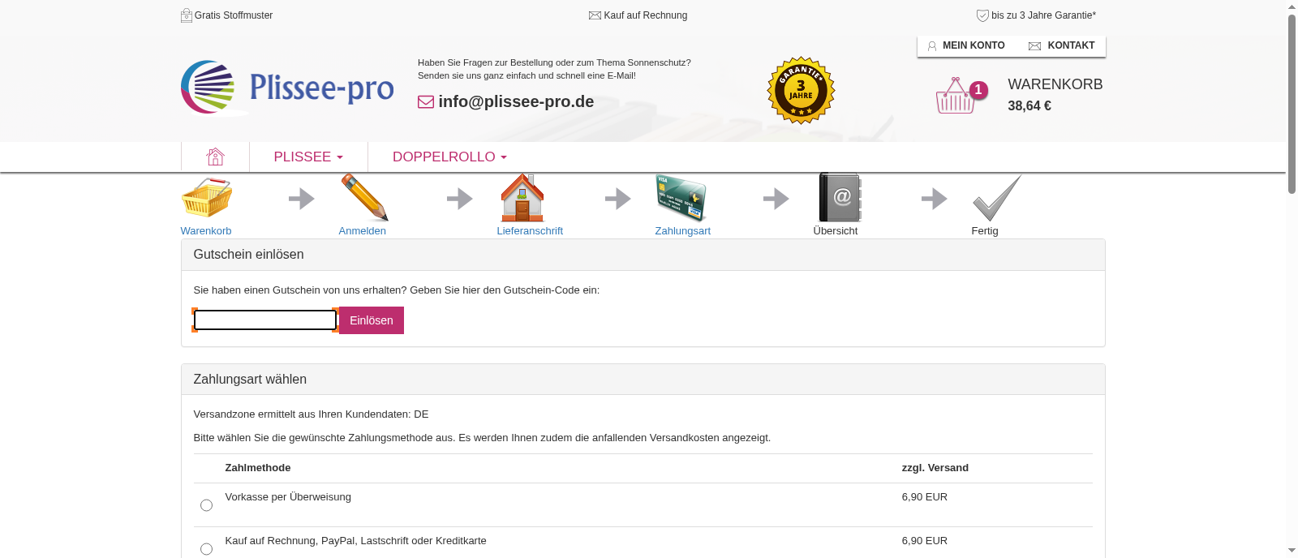The image size is (1298, 558).
Task: Go to Zahlungsart step link
Action: [683, 231]
